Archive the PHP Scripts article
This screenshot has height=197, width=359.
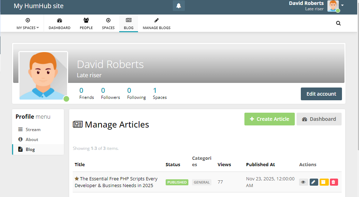point(324,182)
